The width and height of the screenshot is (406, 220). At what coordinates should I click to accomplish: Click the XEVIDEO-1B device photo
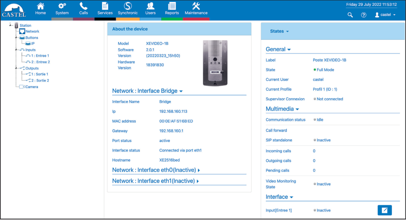215,63
